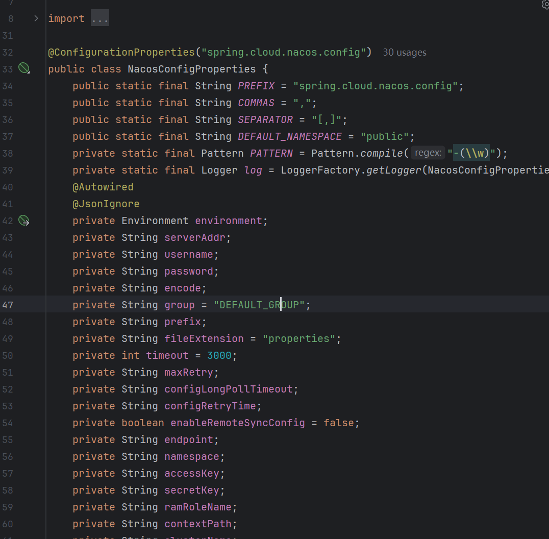Click the "DEFAULT_GROUP" string literal
This screenshot has height=539, width=549.
[x=259, y=305]
